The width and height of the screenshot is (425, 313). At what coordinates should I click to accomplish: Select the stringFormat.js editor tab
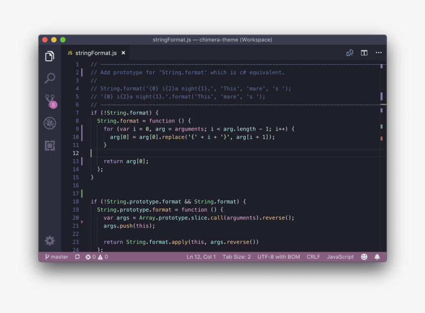[95, 53]
